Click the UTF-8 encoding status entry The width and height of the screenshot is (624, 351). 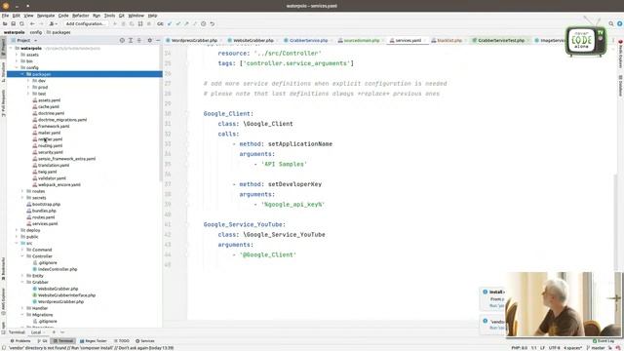coord(555,348)
